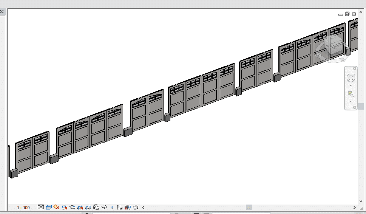
Task: Expand the Zoom options dropdown arrow
Action: [351, 101]
